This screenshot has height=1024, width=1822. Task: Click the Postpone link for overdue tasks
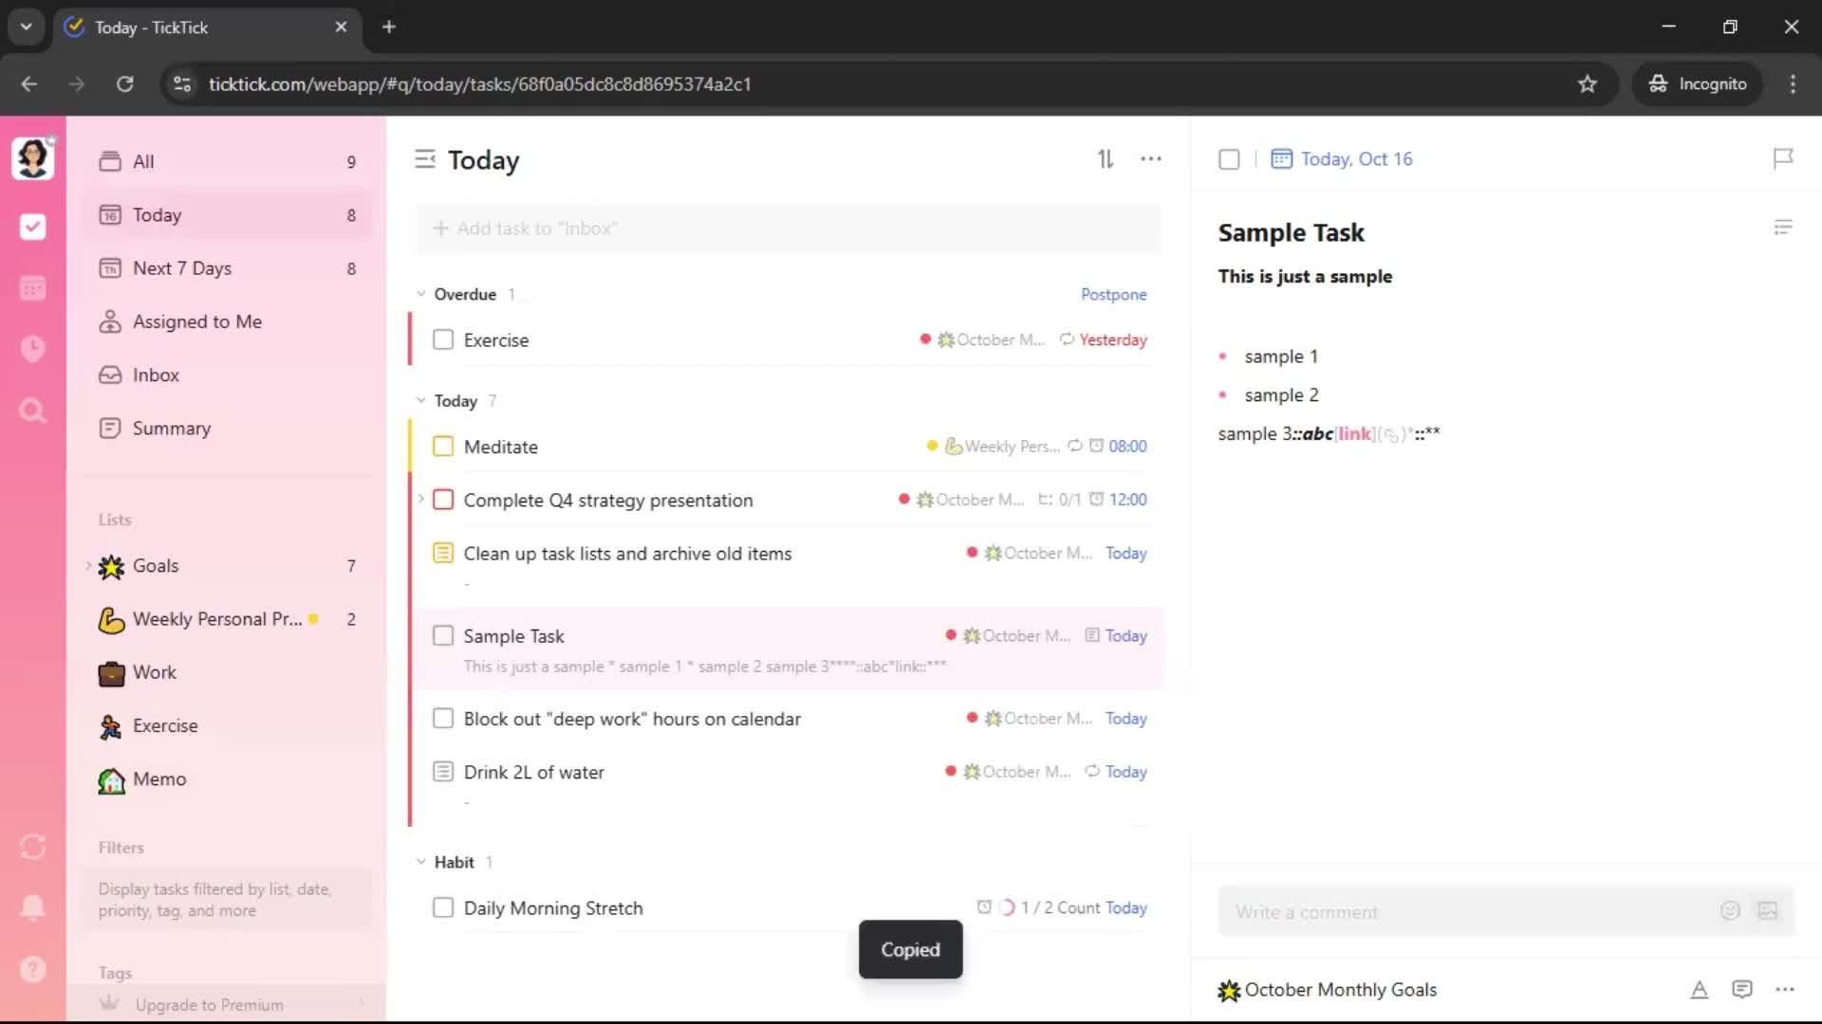(1113, 294)
